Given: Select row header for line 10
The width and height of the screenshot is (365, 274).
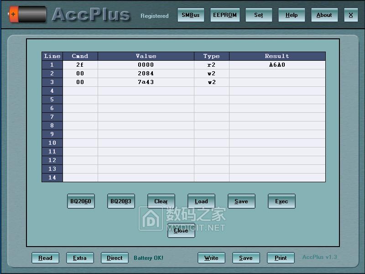Looking at the screenshot, I should pos(52,143).
